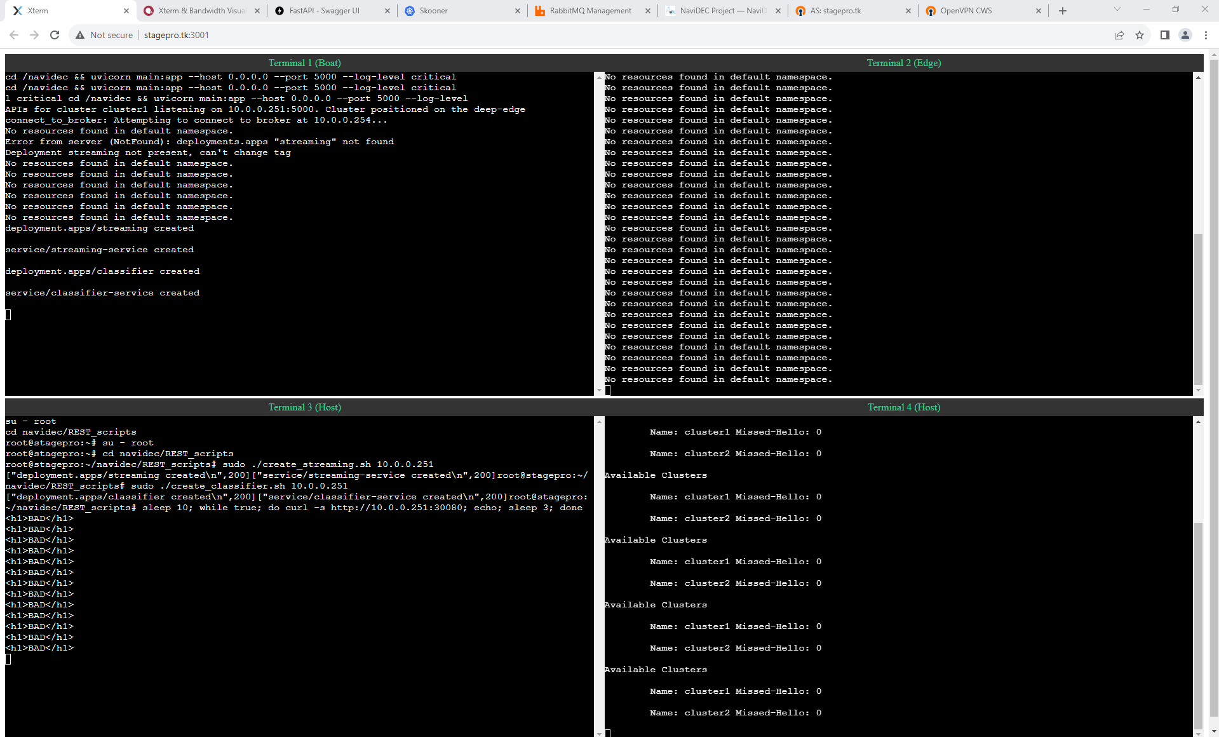The width and height of the screenshot is (1219, 737).
Task: Click last <h1>BAD</h1> output line
Action: click(x=39, y=648)
